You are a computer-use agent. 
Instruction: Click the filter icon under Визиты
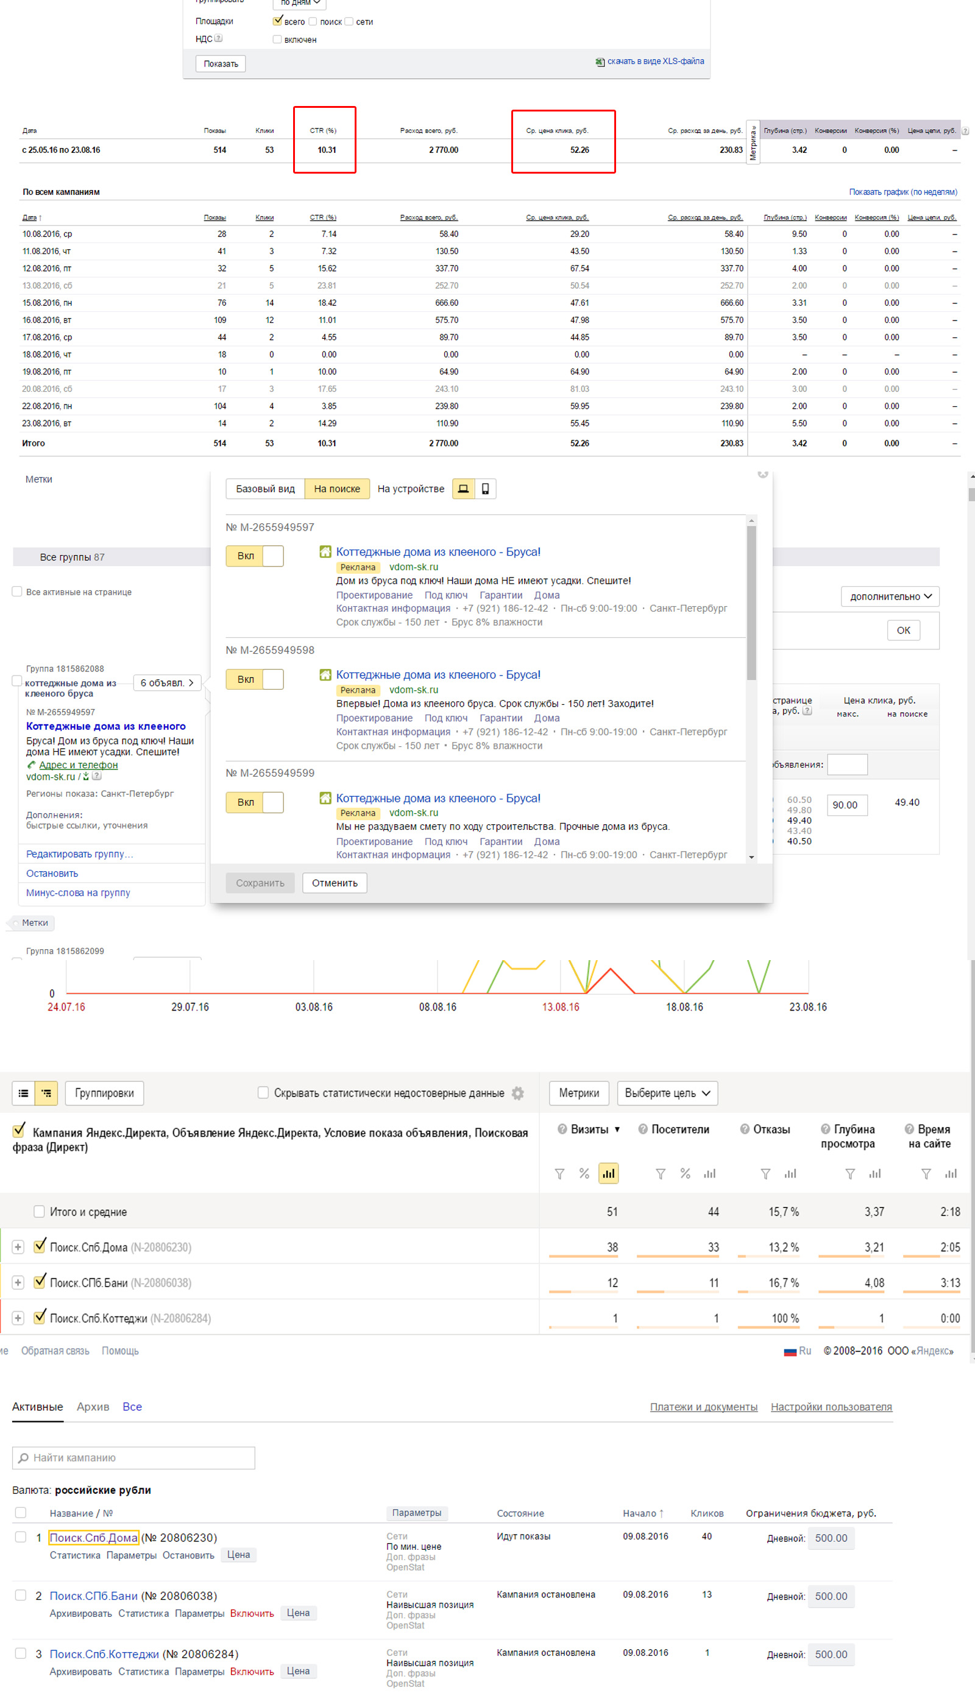click(x=560, y=1173)
